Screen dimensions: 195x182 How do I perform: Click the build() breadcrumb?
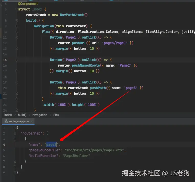point(22,115)
